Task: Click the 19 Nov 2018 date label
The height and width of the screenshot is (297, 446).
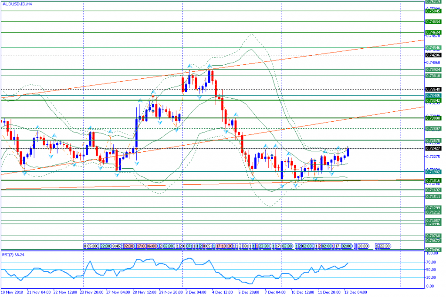Action: pyautogui.click(x=11, y=293)
